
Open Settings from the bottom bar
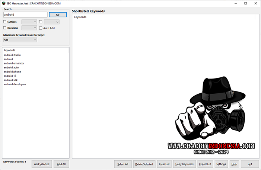221,164
